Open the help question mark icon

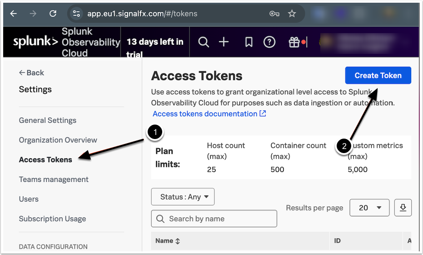click(269, 42)
